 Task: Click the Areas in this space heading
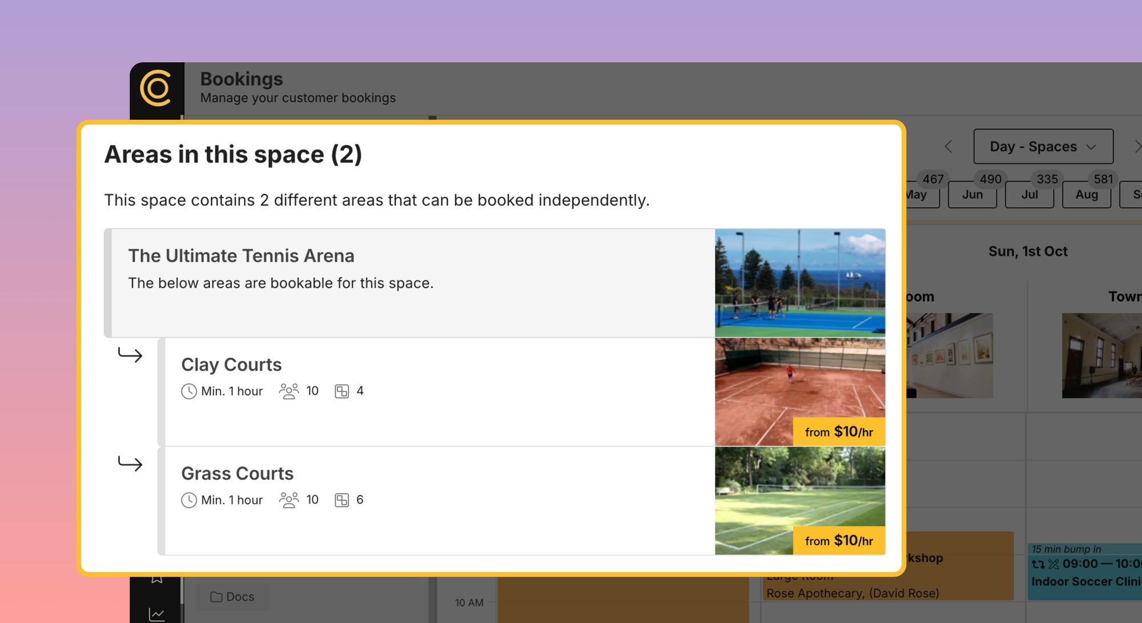(233, 155)
